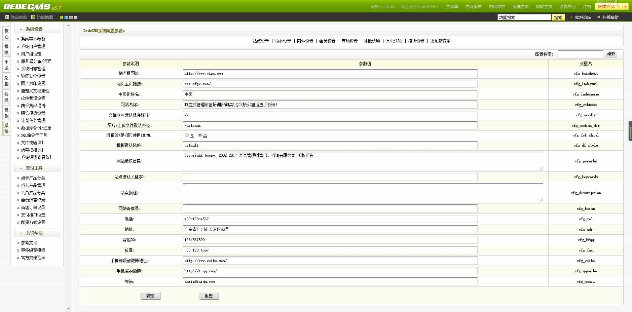Viewport: 632px width, 312px height.
Task: Click 内容维护 in top navigation
Action: pyautogui.click(x=497, y=7)
